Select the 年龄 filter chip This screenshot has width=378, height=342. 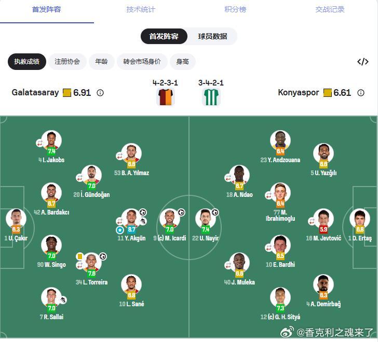coord(101,62)
